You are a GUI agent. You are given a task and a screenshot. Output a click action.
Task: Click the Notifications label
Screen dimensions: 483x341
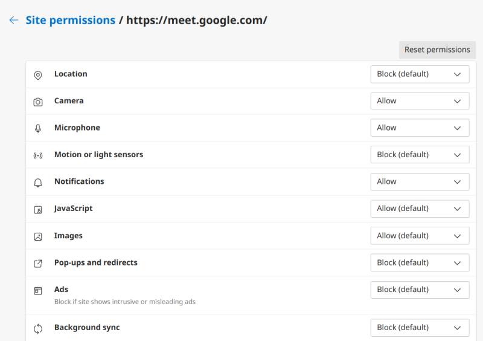pyautogui.click(x=79, y=181)
